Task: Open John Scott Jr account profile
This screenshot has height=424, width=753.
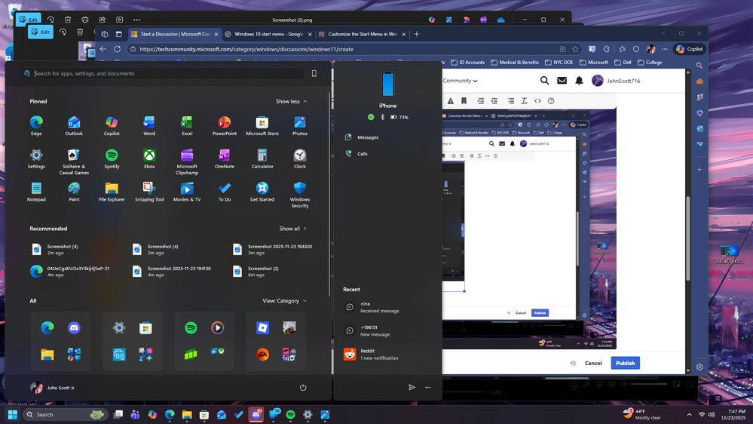Action: [x=53, y=388]
